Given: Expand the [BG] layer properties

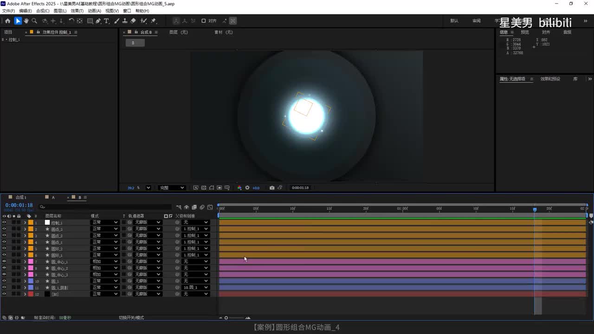Looking at the screenshot, I should 25,294.
